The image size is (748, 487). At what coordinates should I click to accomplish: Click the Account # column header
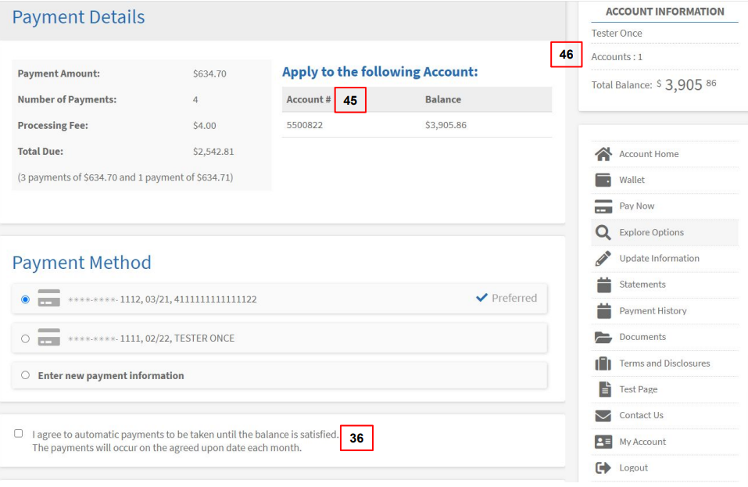point(308,99)
